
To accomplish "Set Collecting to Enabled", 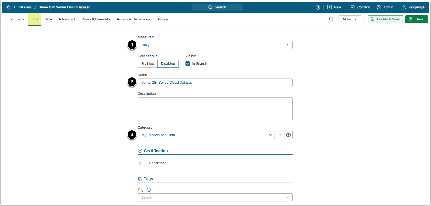I will tap(148, 64).
